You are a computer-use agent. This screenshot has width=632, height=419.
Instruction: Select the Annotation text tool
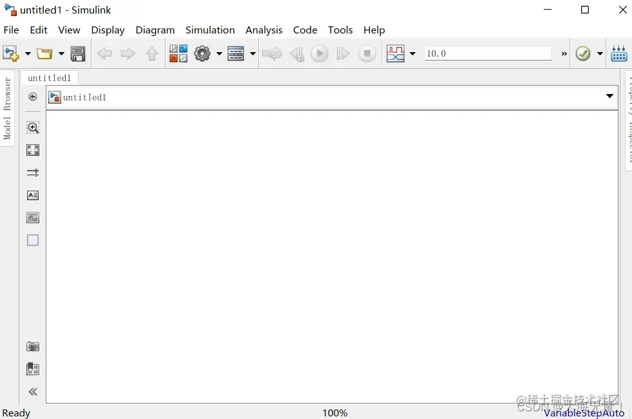pos(33,195)
